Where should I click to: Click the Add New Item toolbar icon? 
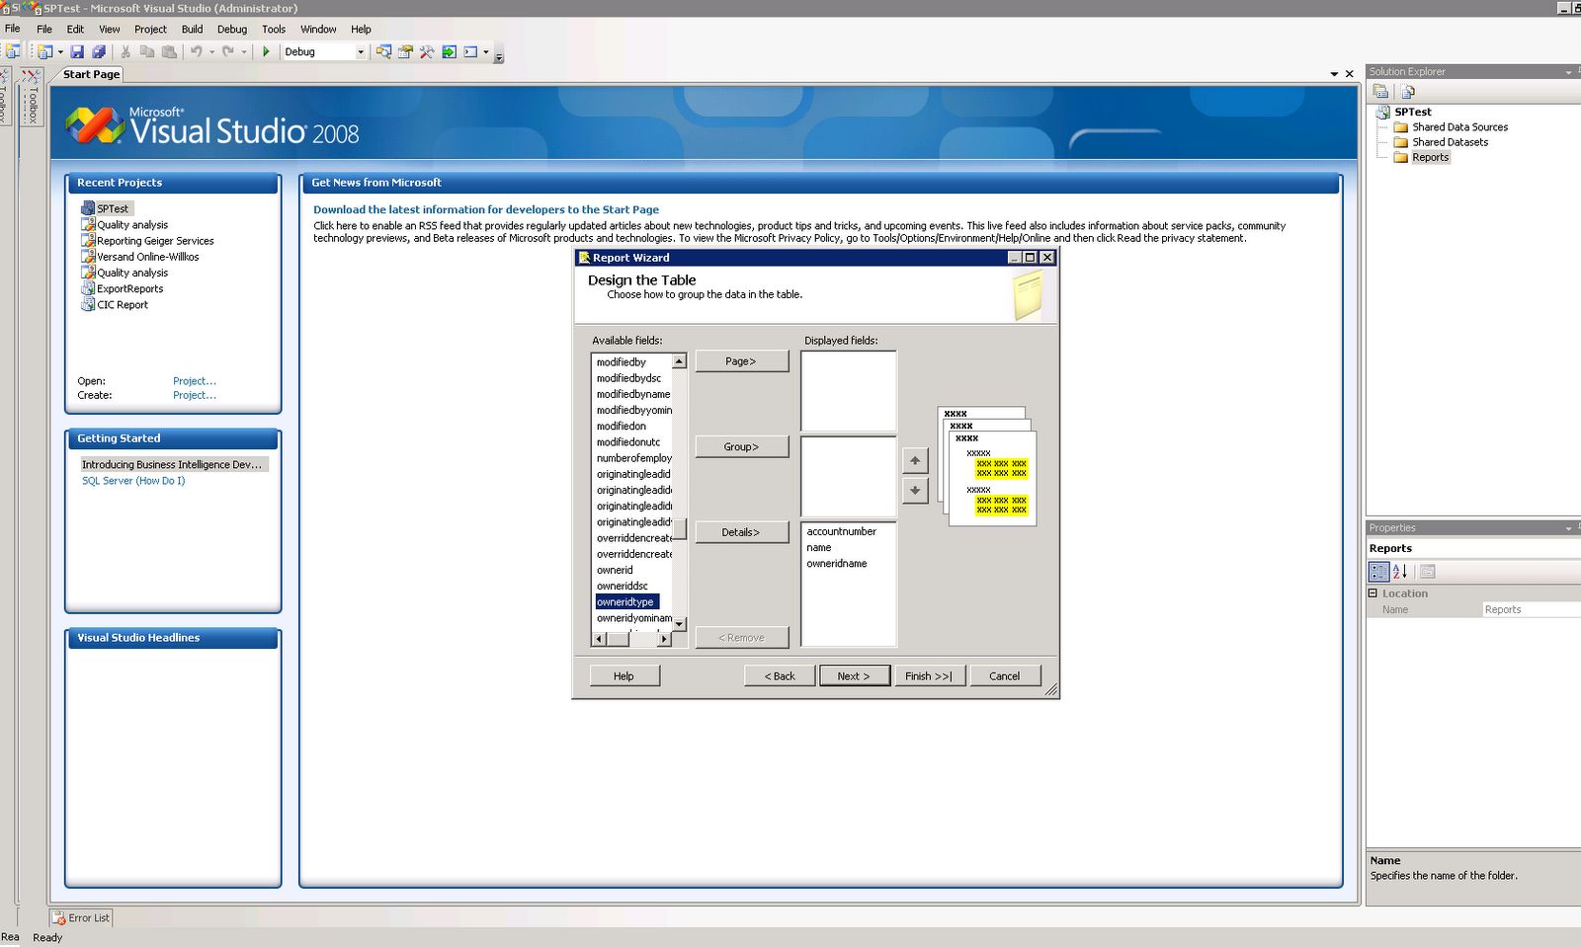[x=44, y=51]
